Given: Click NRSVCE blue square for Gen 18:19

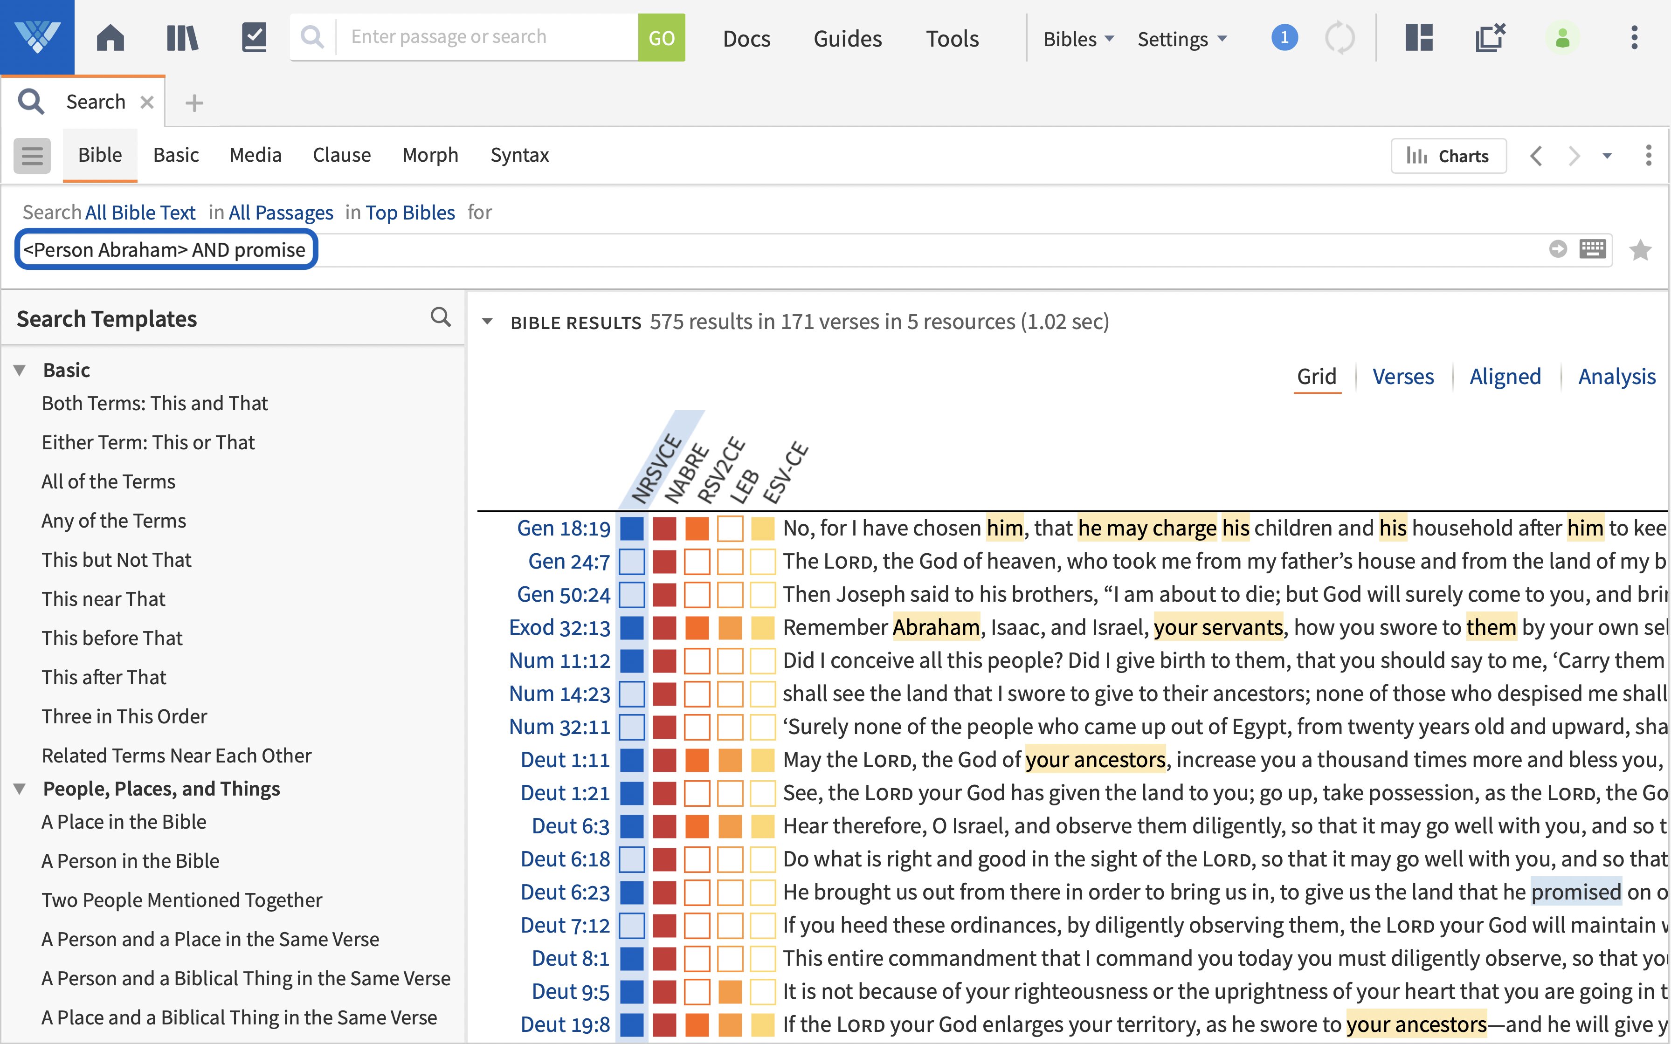Looking at the screenshot, I should 632,529.
